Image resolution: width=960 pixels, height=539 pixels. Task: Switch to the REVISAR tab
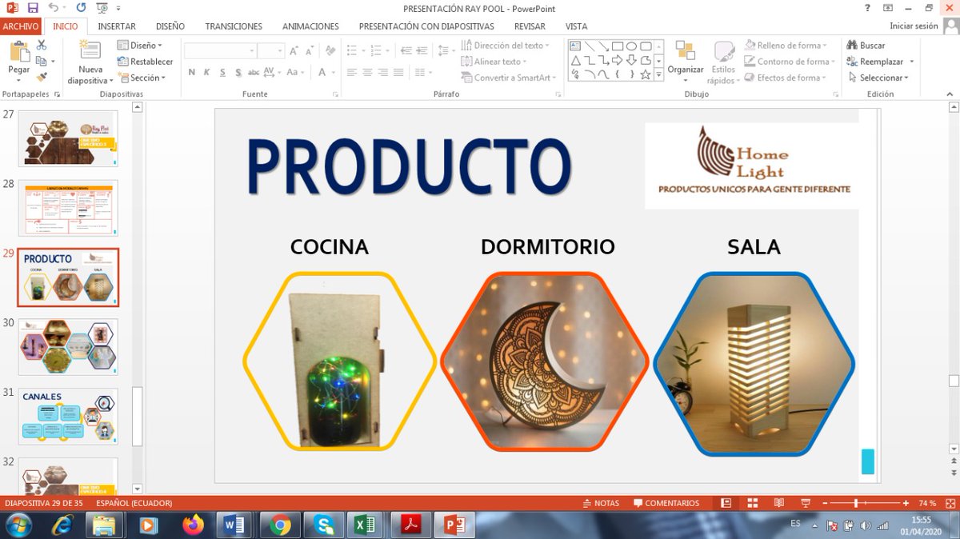(x=530, y=26)
